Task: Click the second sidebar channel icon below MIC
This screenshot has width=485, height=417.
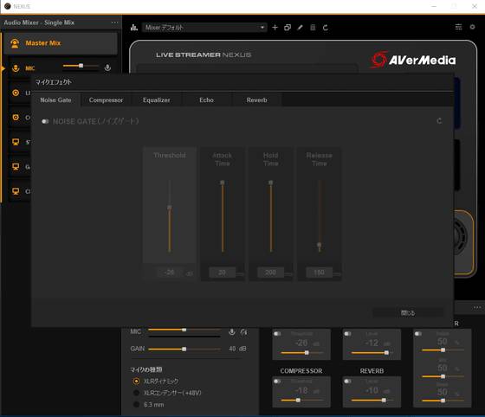Action: pos(16,93)
